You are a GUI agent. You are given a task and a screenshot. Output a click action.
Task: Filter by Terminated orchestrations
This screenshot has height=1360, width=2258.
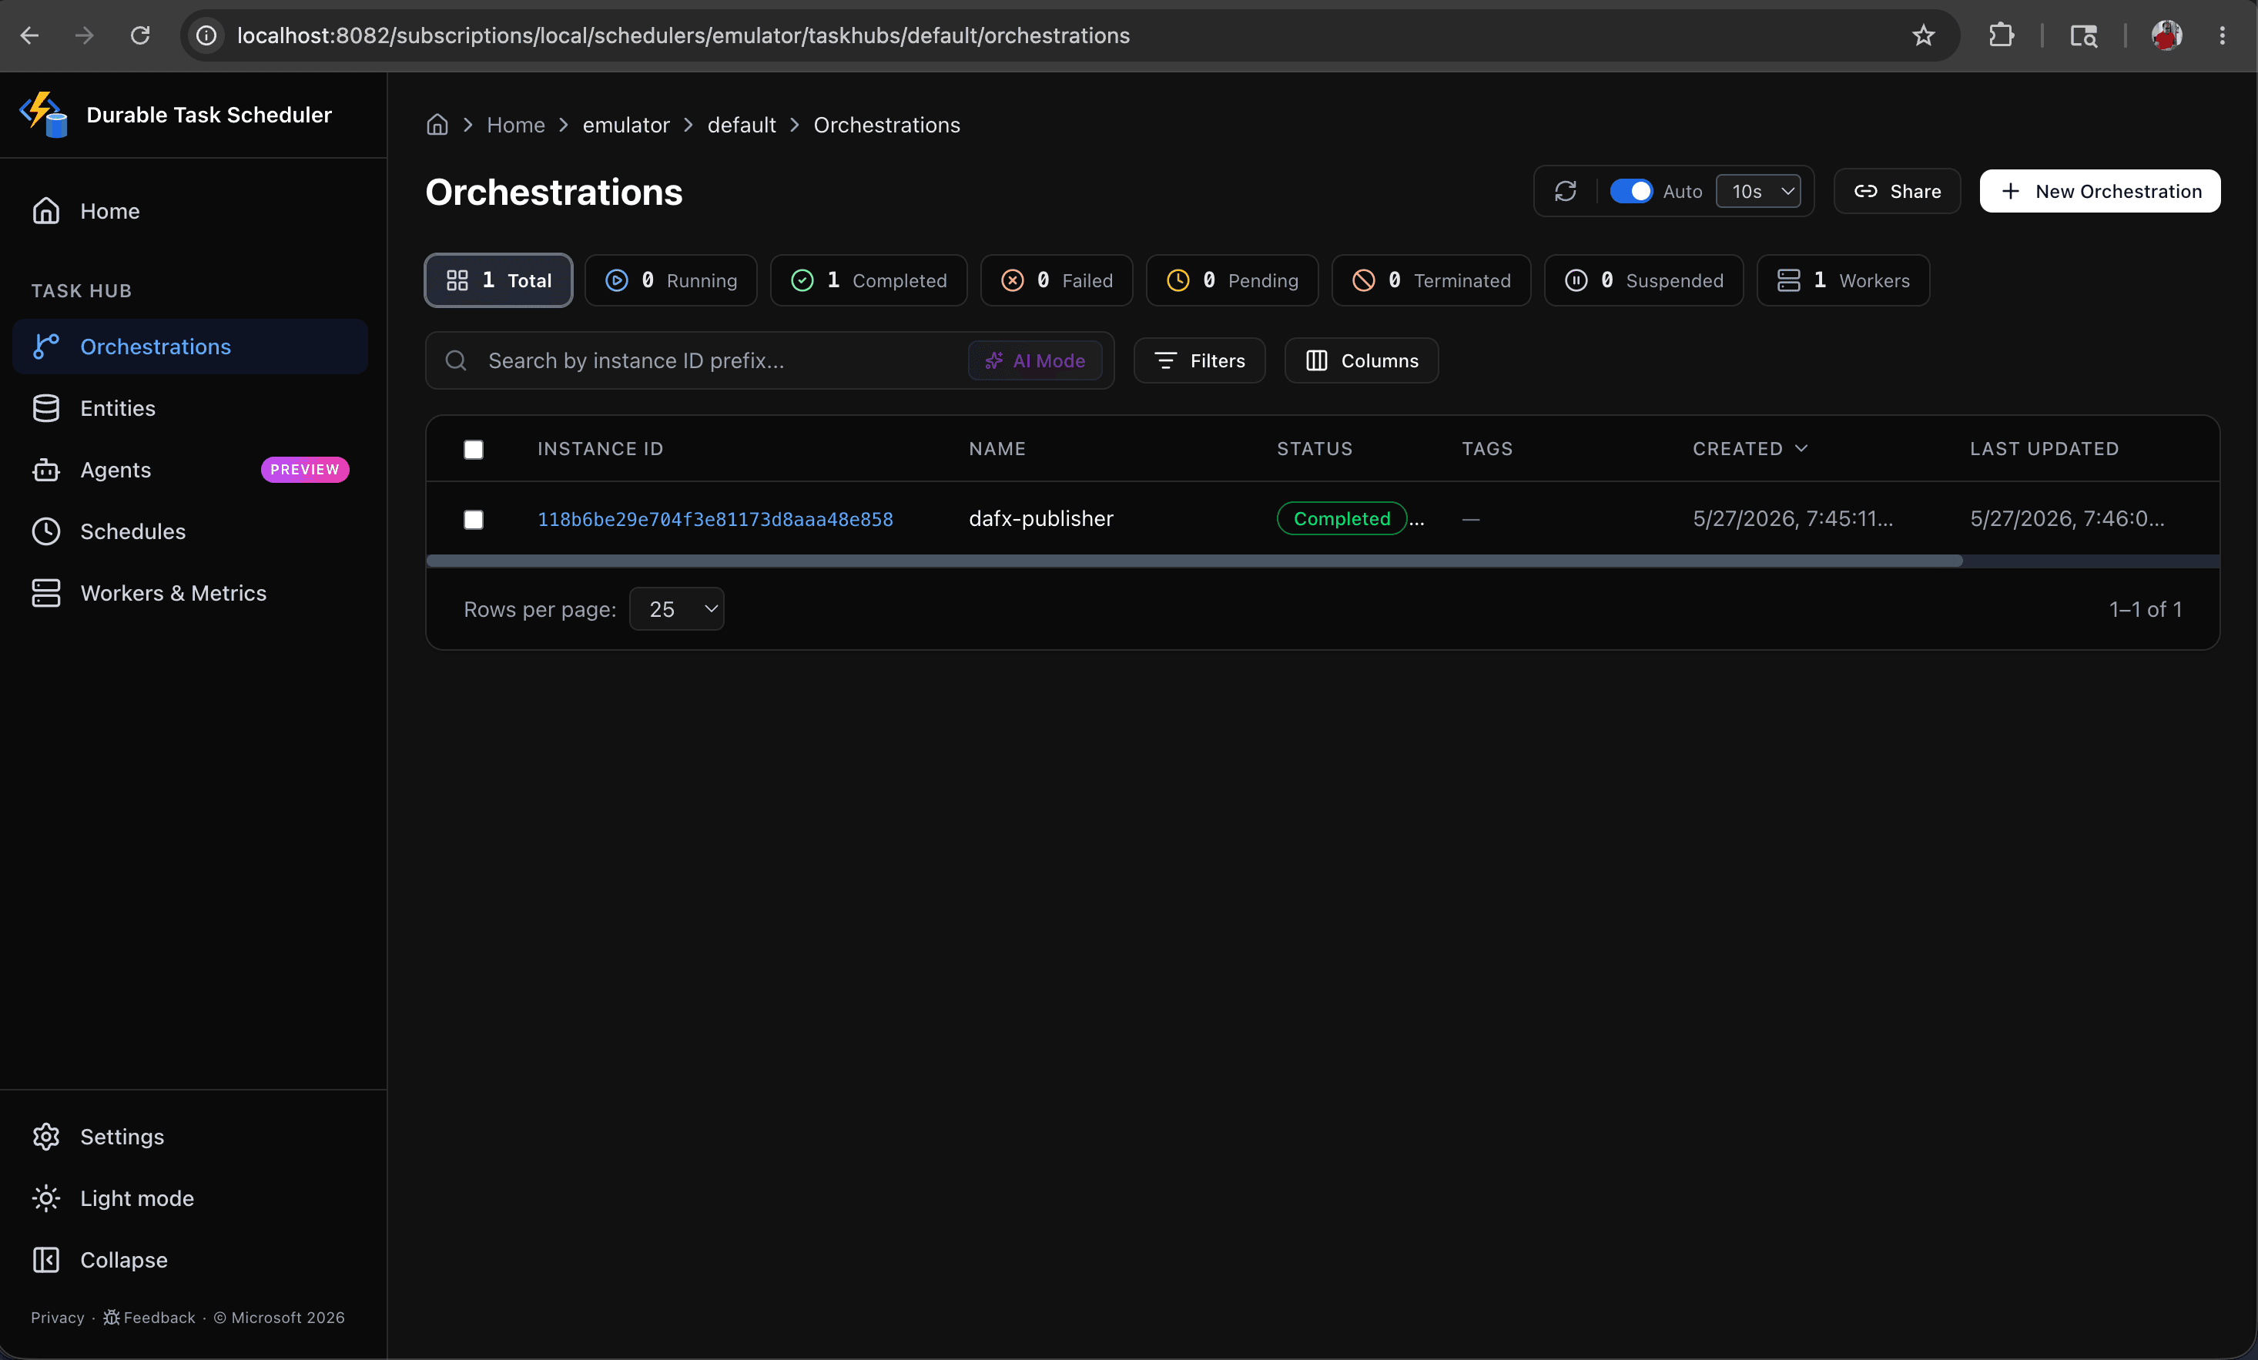click(1430, 280)
